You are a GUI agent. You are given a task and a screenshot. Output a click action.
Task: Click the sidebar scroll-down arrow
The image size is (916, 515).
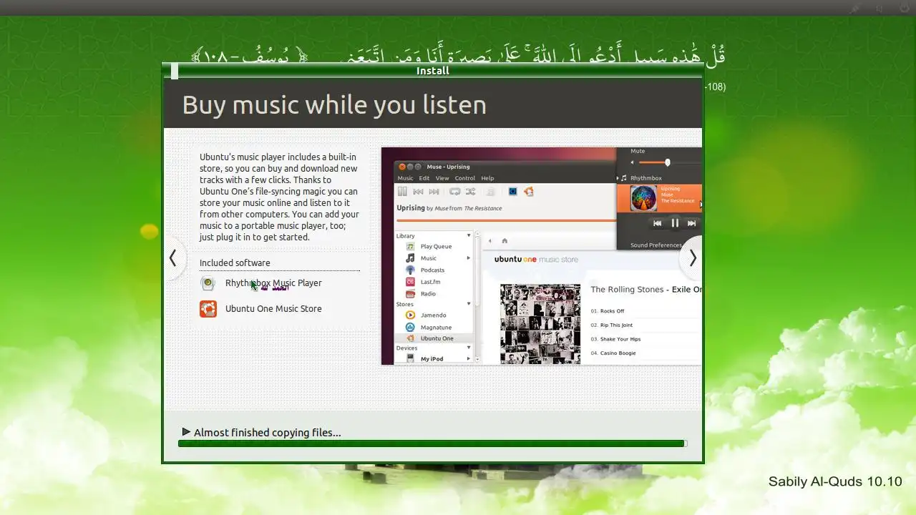coord(477,360)
